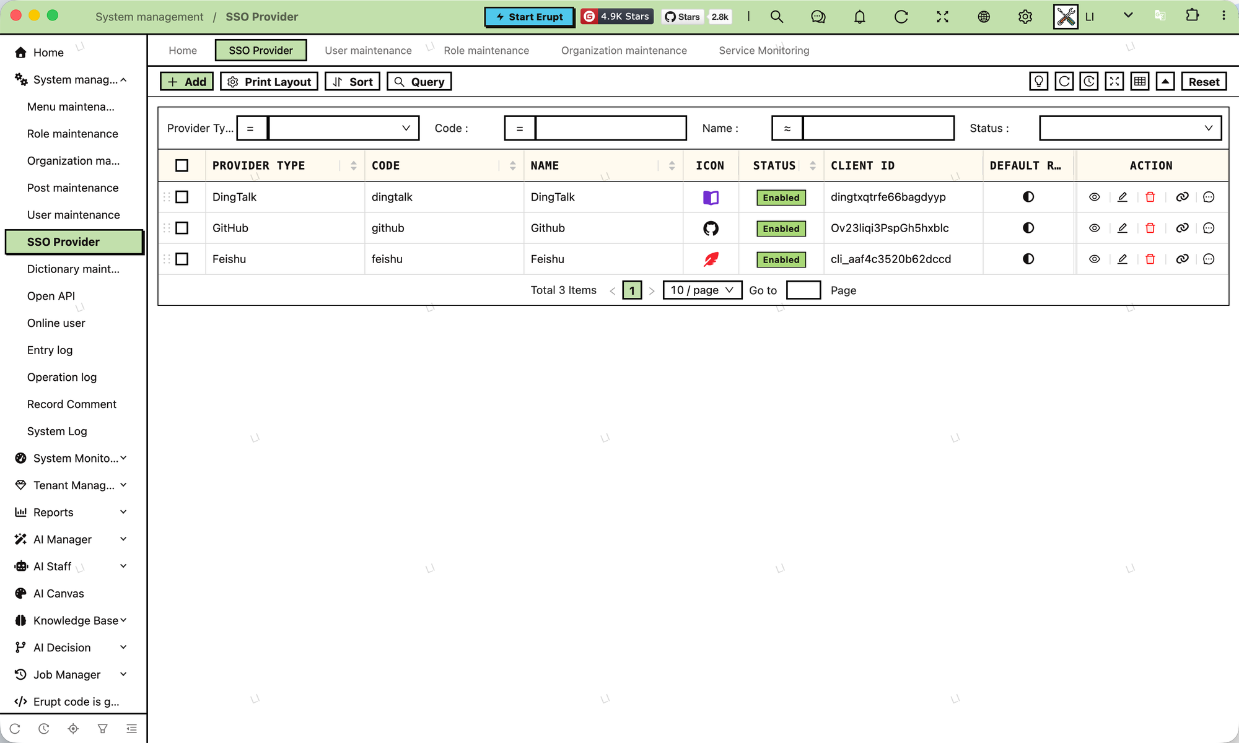Sort by the Provider Type column arrows
The width and height of the screenshot is (1239, 743).
coord(353,165)
